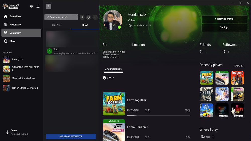
Task: Open Tetris Effect thumbnail in Recently played
Action: click(x=222, y=110)
